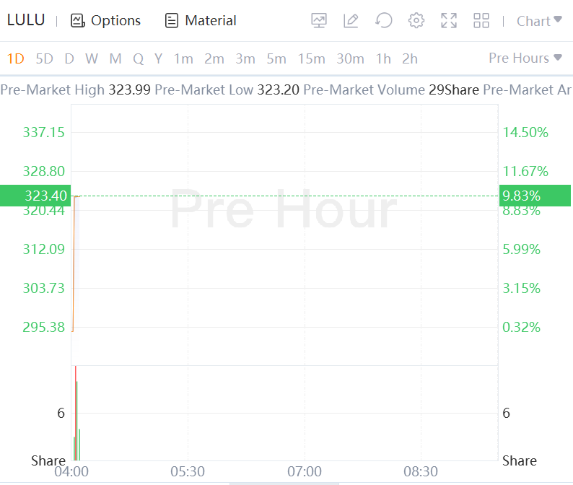Click the refresh chart icon
This screenshot has width=573, height=485.
click(384, 21)
